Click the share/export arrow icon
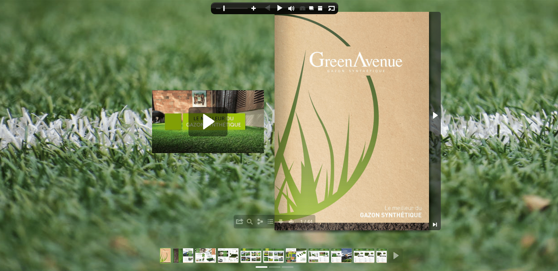 point(239,222)
